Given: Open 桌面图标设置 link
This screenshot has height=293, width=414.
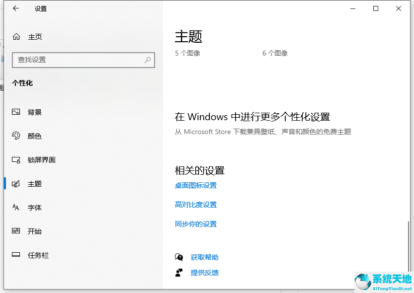Looking at the screenshot, I should [196, 185].
